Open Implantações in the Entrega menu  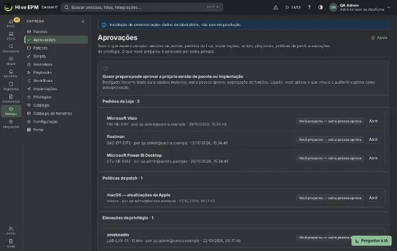pos(56,88)
